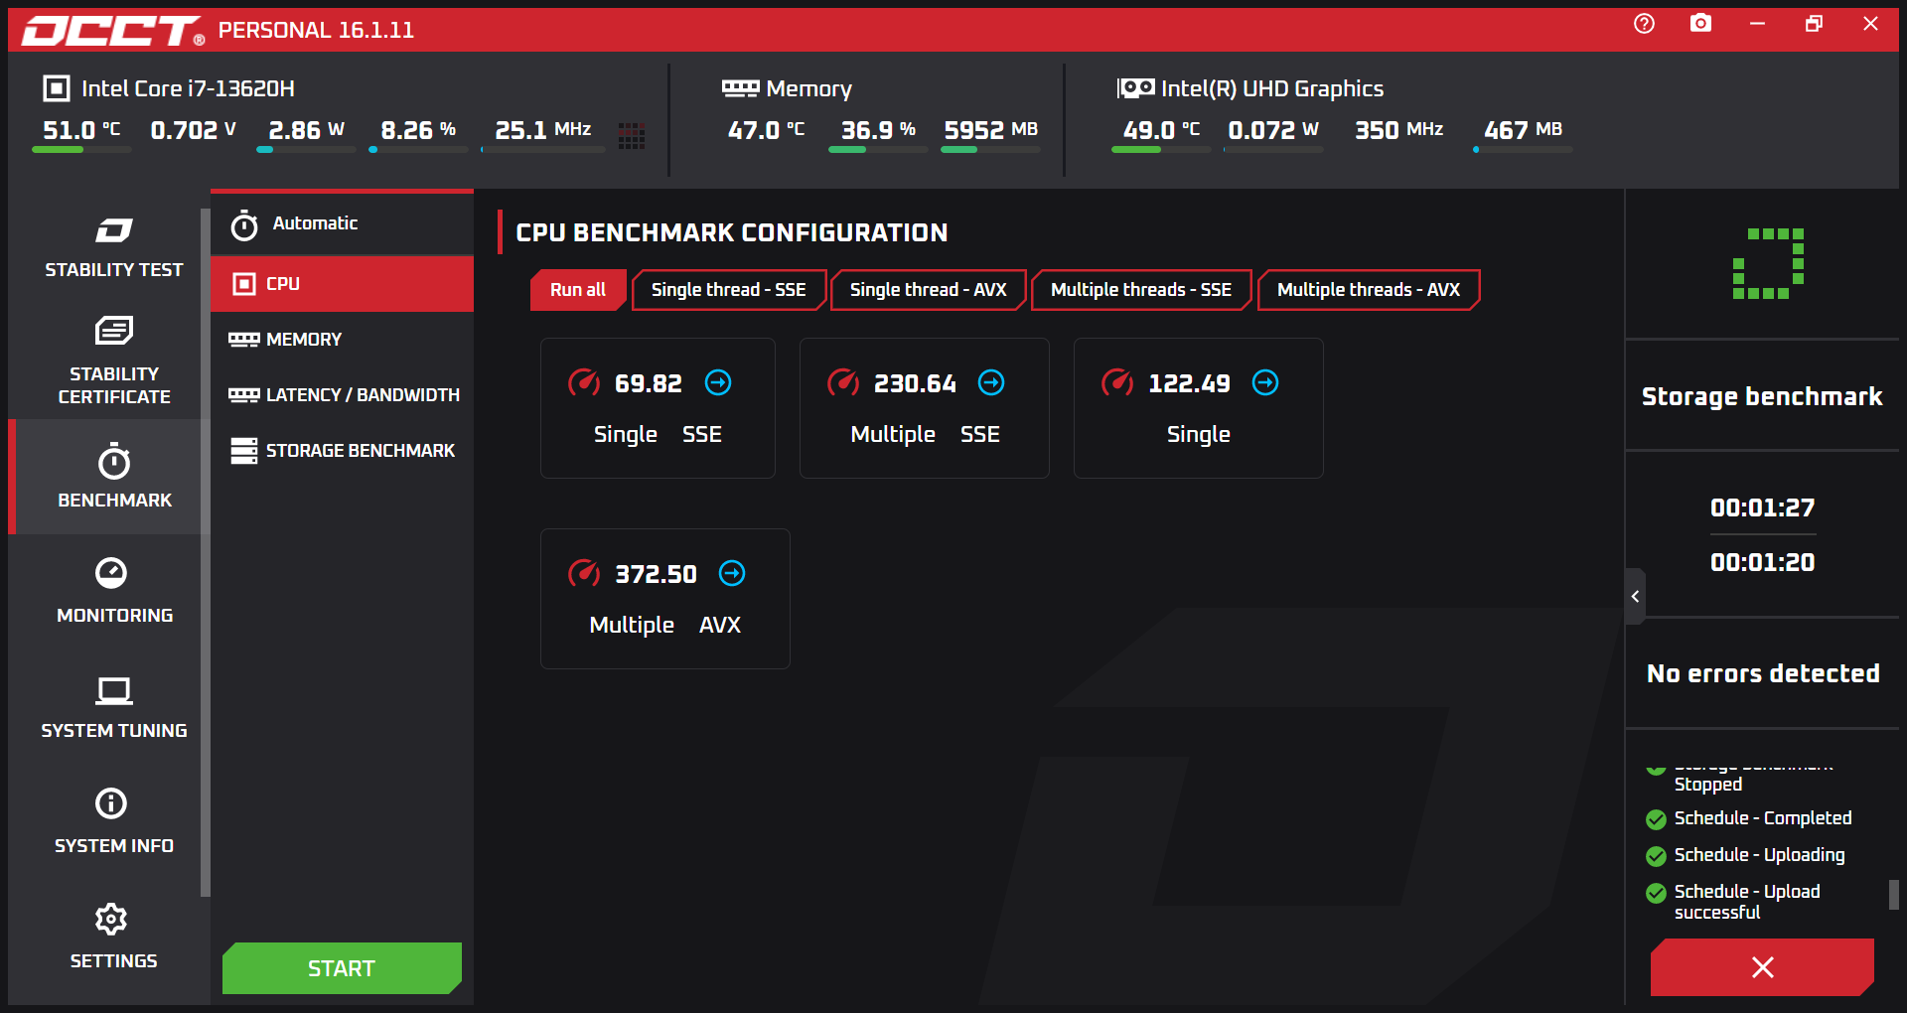Click the Intel Core i7-13620H chip icon

[x=57, y=88]
